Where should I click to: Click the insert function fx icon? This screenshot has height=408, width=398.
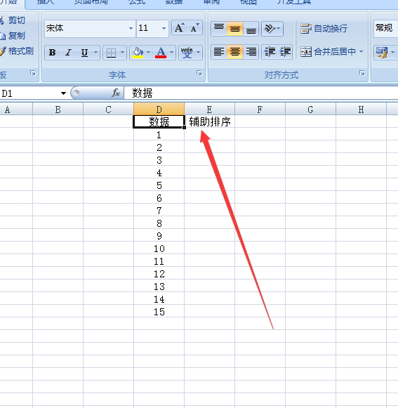pos(116,93)
